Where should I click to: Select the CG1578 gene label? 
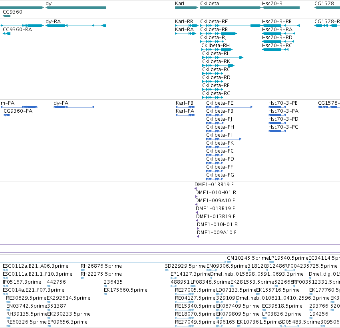point(324,4)
